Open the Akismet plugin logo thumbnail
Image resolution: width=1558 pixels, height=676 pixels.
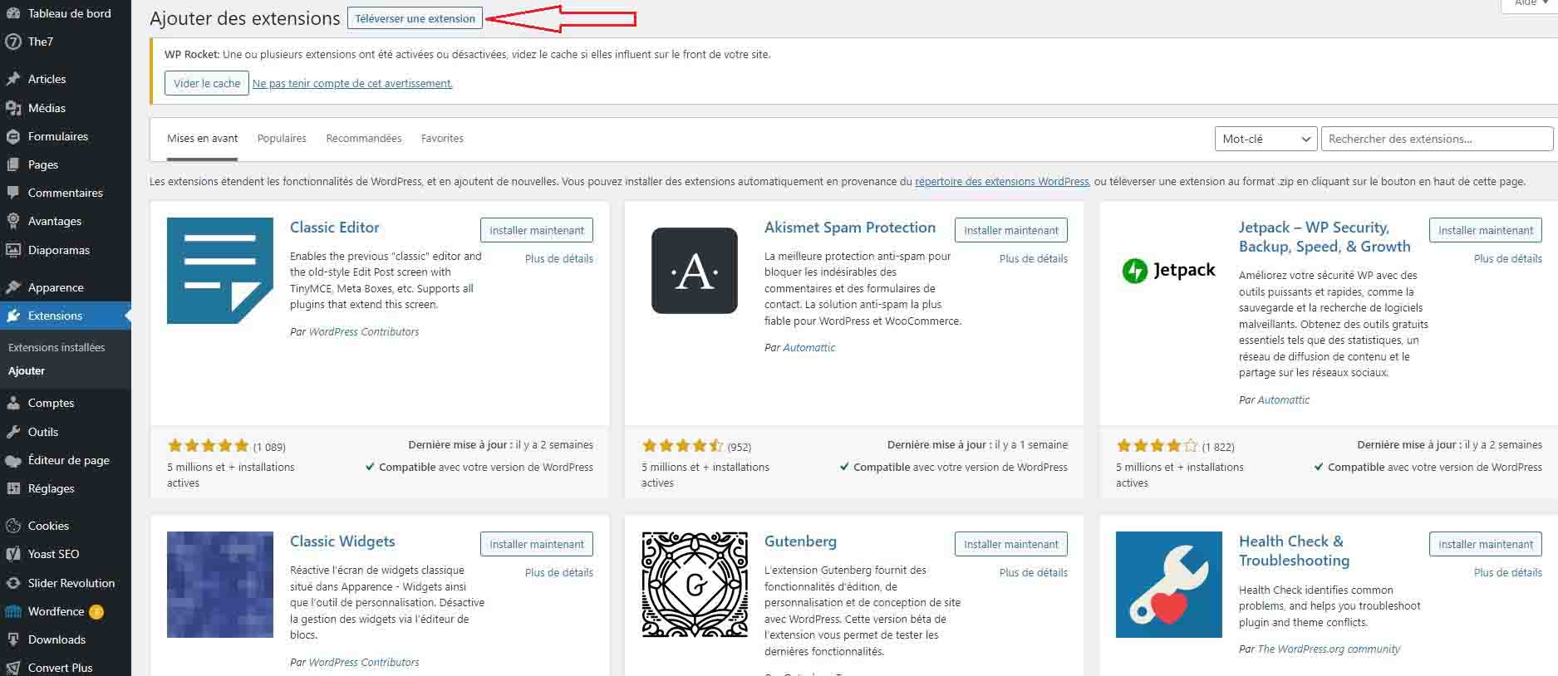[x=695, y=271]
